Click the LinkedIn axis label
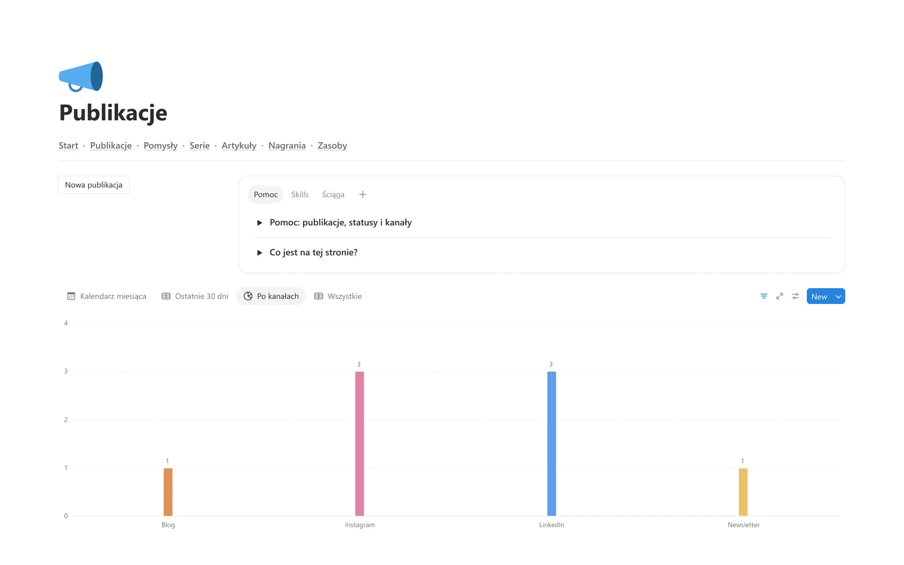The image size is (904, 565). pos(551,525)
